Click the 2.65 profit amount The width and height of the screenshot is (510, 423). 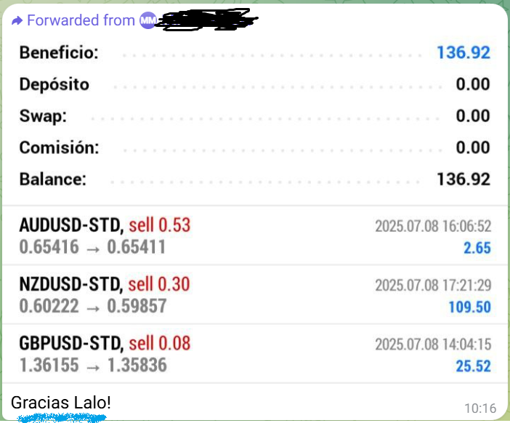[x=477, y=248]
